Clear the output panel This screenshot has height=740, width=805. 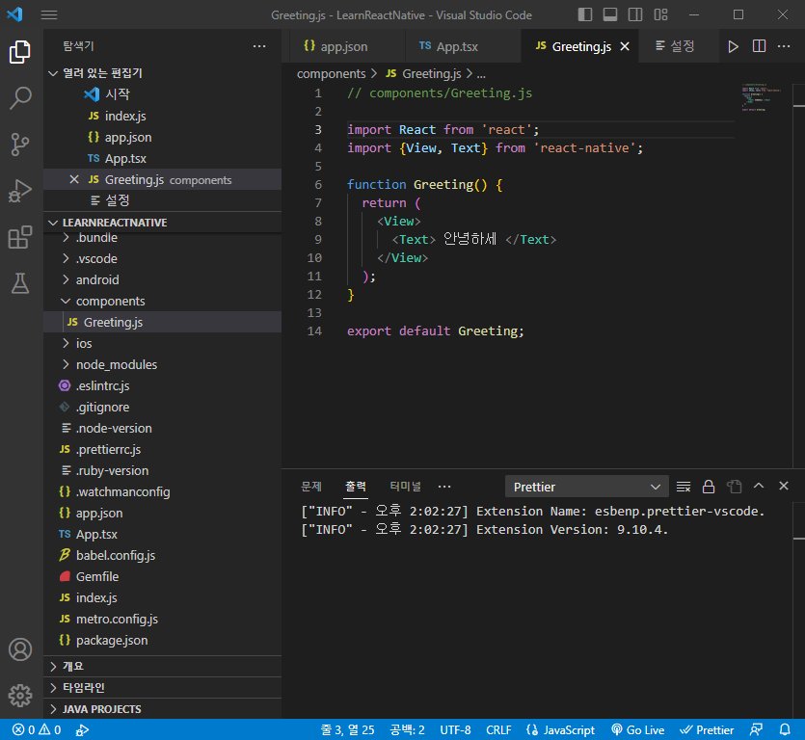684,487
